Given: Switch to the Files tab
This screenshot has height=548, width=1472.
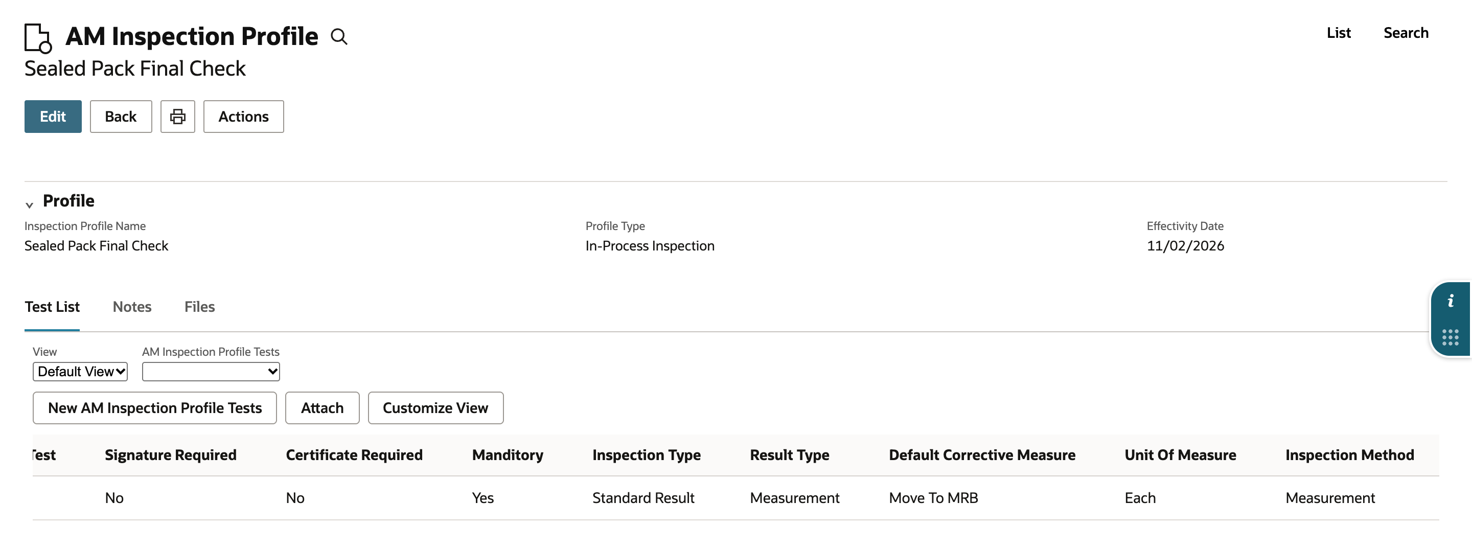Looking at the screenshot, I should [x=199, y=307].
